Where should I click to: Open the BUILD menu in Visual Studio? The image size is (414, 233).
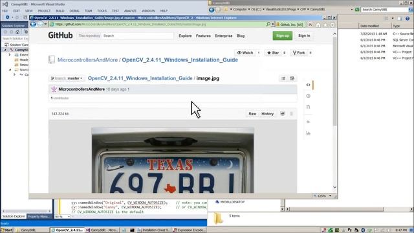[x=60, y=11]
